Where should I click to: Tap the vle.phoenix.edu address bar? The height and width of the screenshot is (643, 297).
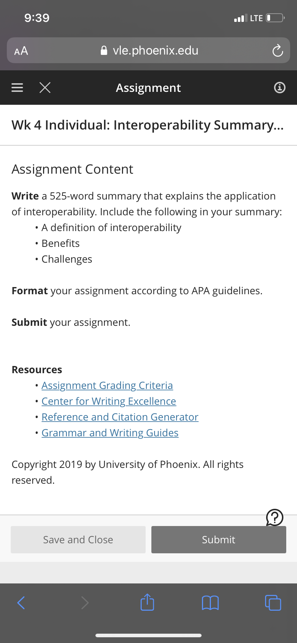148,50
